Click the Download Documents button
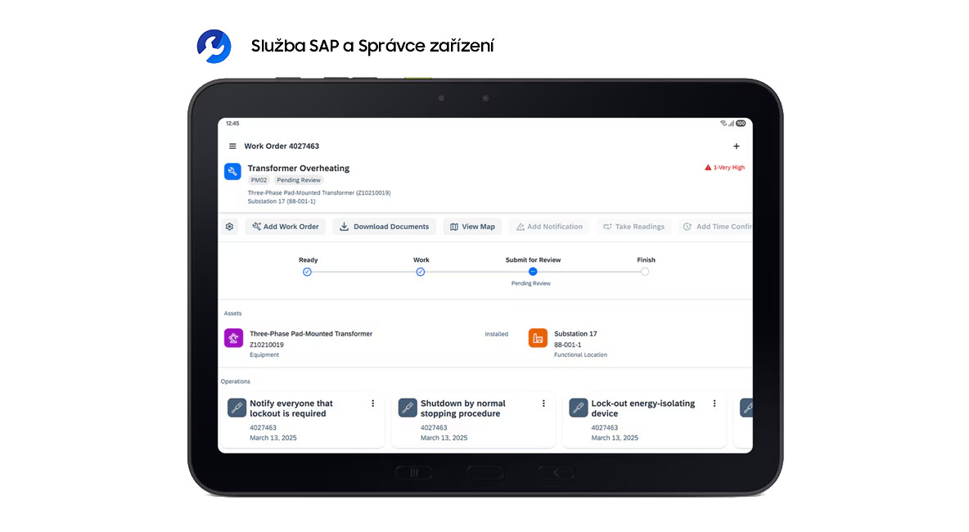 point(385,227)
